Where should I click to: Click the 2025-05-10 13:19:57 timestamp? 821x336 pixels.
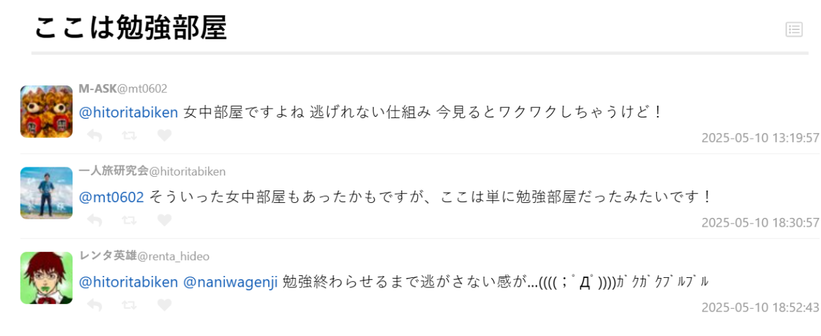click(760, 138)
